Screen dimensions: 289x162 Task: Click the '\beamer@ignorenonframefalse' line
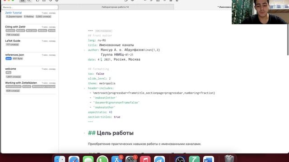tap(114, 103)
